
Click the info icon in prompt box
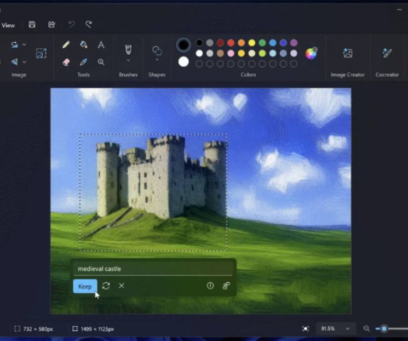point(210,286)
